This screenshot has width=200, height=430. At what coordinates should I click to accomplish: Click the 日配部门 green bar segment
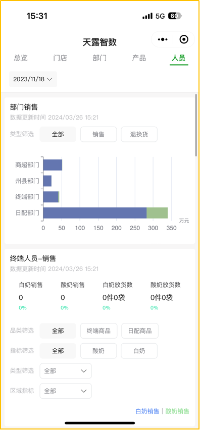click(x=157, y=213)
